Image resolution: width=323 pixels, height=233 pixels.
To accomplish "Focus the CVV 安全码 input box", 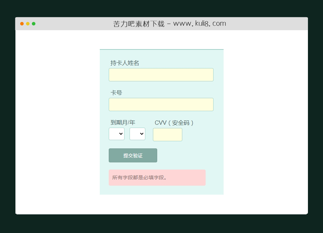I will [x=167, y=135].
